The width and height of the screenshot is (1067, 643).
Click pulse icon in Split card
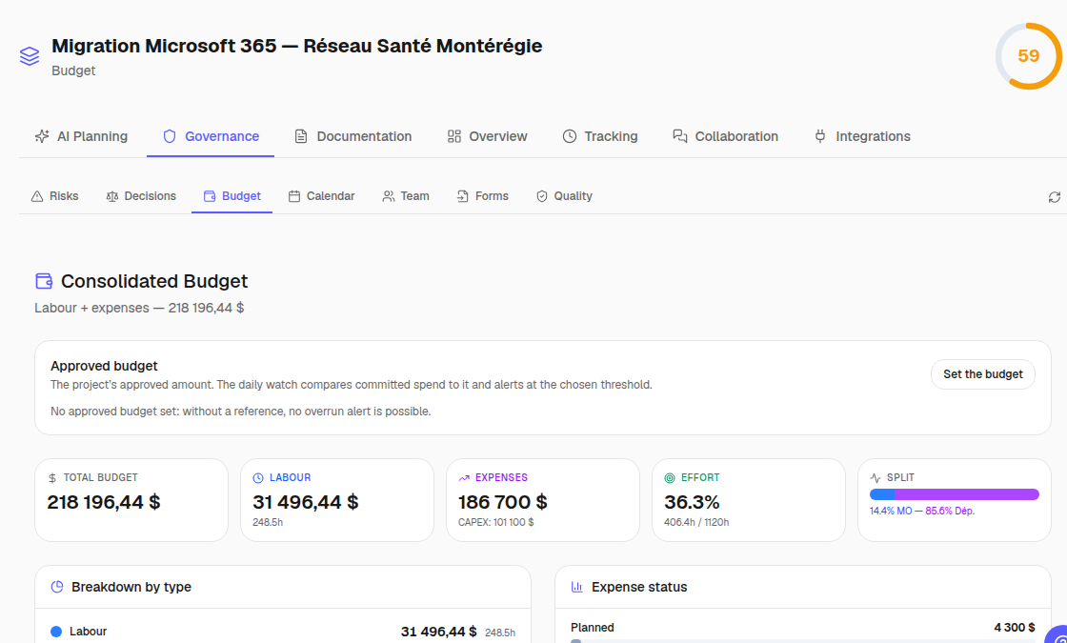876,478
